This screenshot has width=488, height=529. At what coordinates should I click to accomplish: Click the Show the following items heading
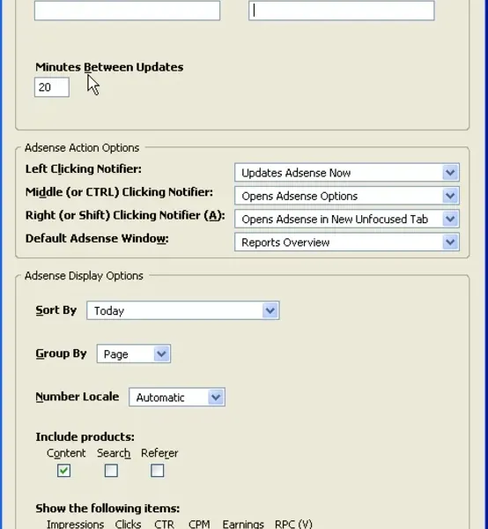pos(107,509)
